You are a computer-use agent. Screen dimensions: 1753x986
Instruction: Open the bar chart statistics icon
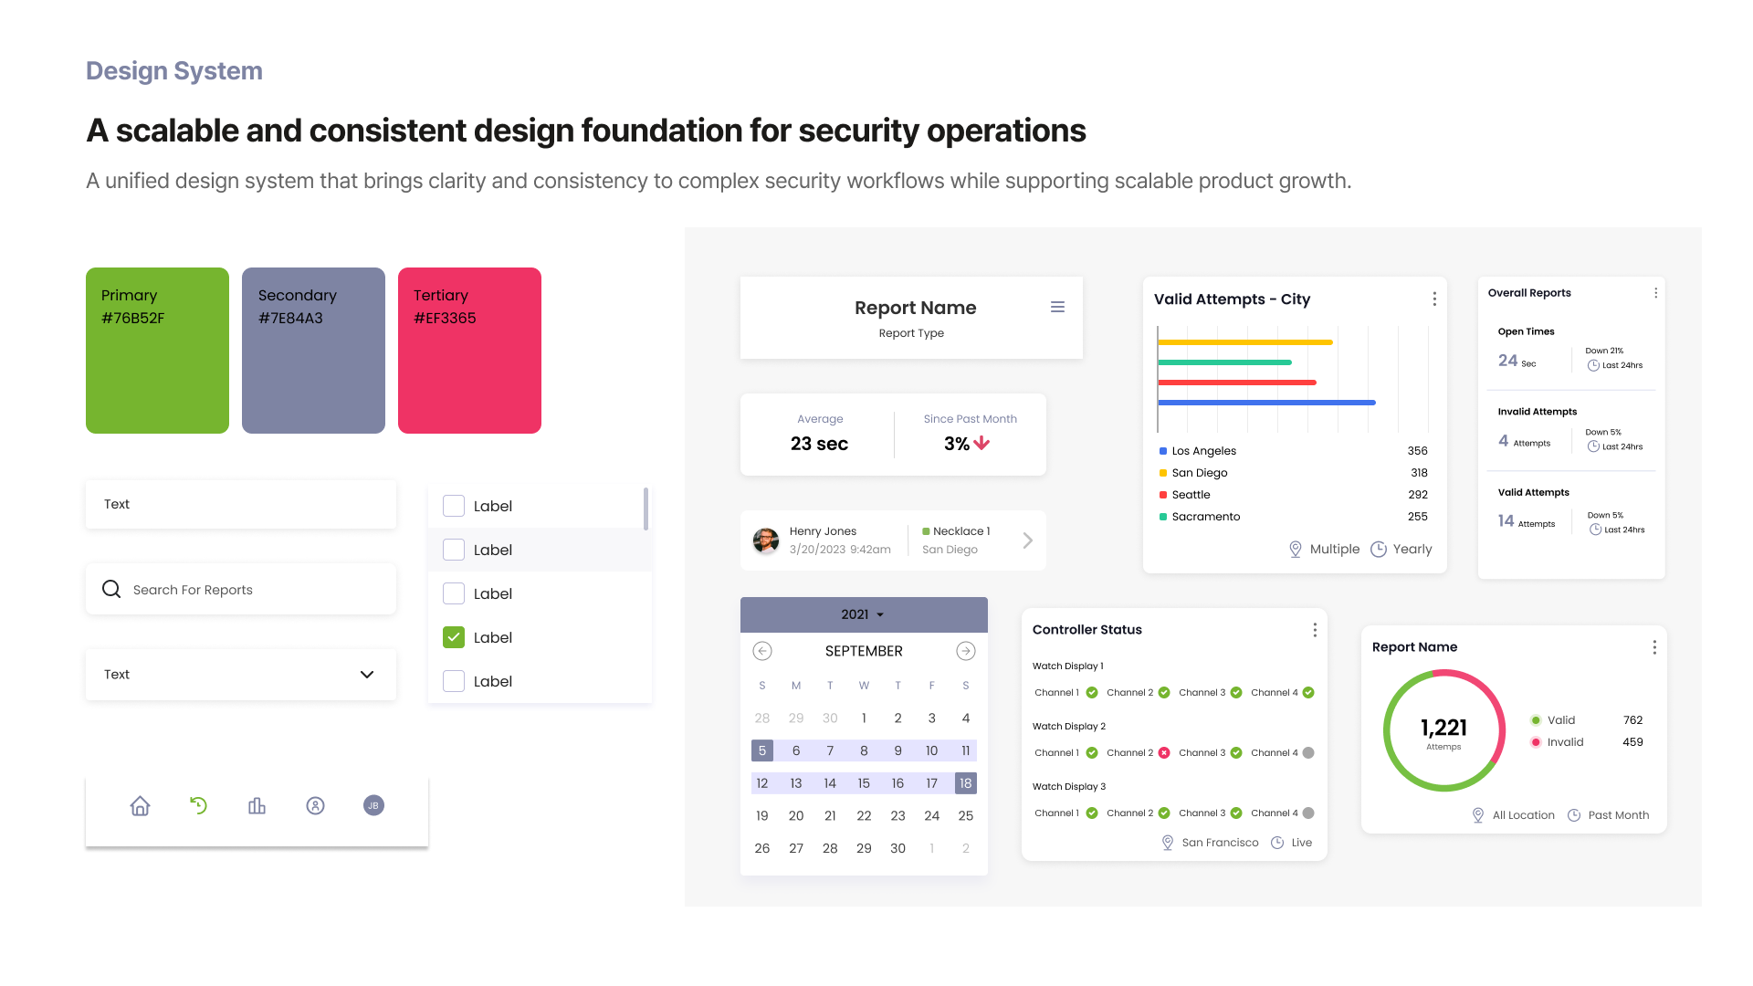pos(257,806)
